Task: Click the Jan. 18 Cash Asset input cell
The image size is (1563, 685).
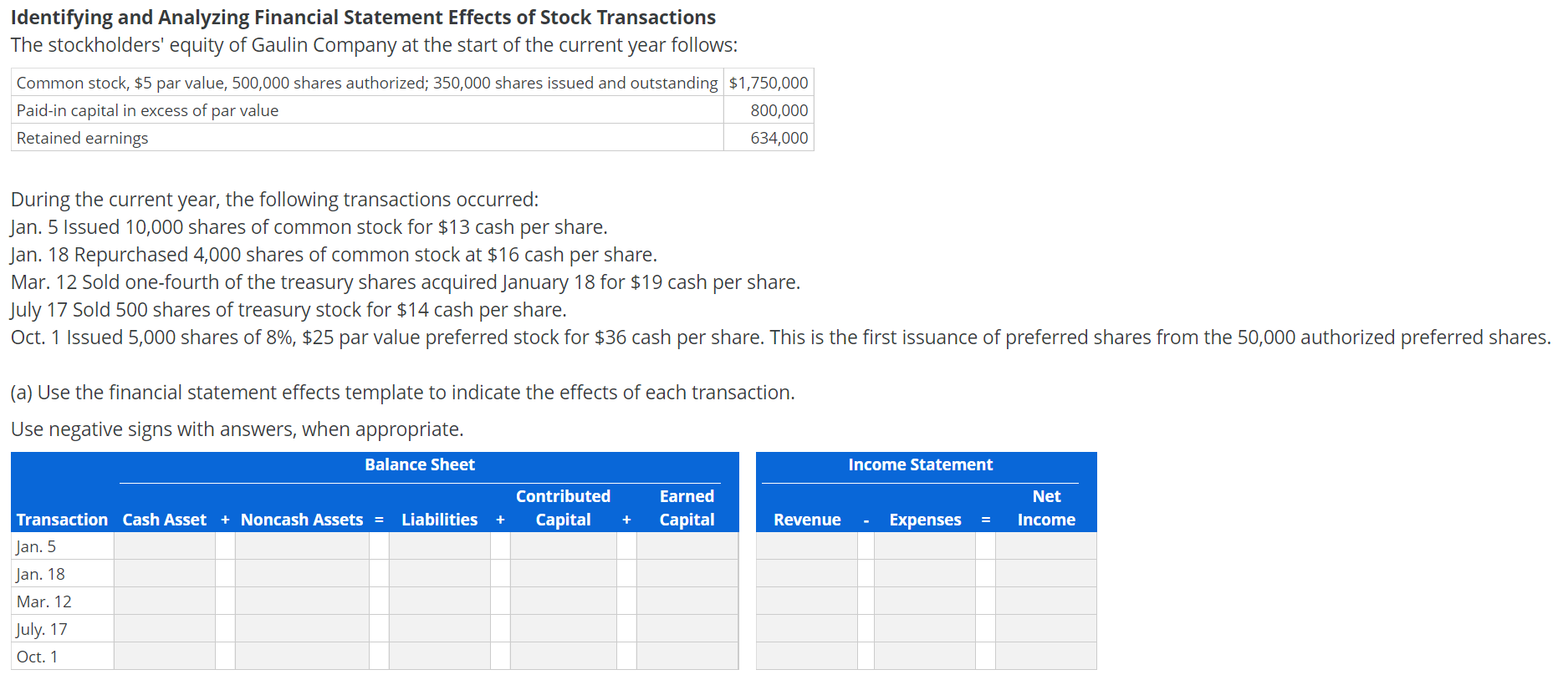Action: coord(165,574)
